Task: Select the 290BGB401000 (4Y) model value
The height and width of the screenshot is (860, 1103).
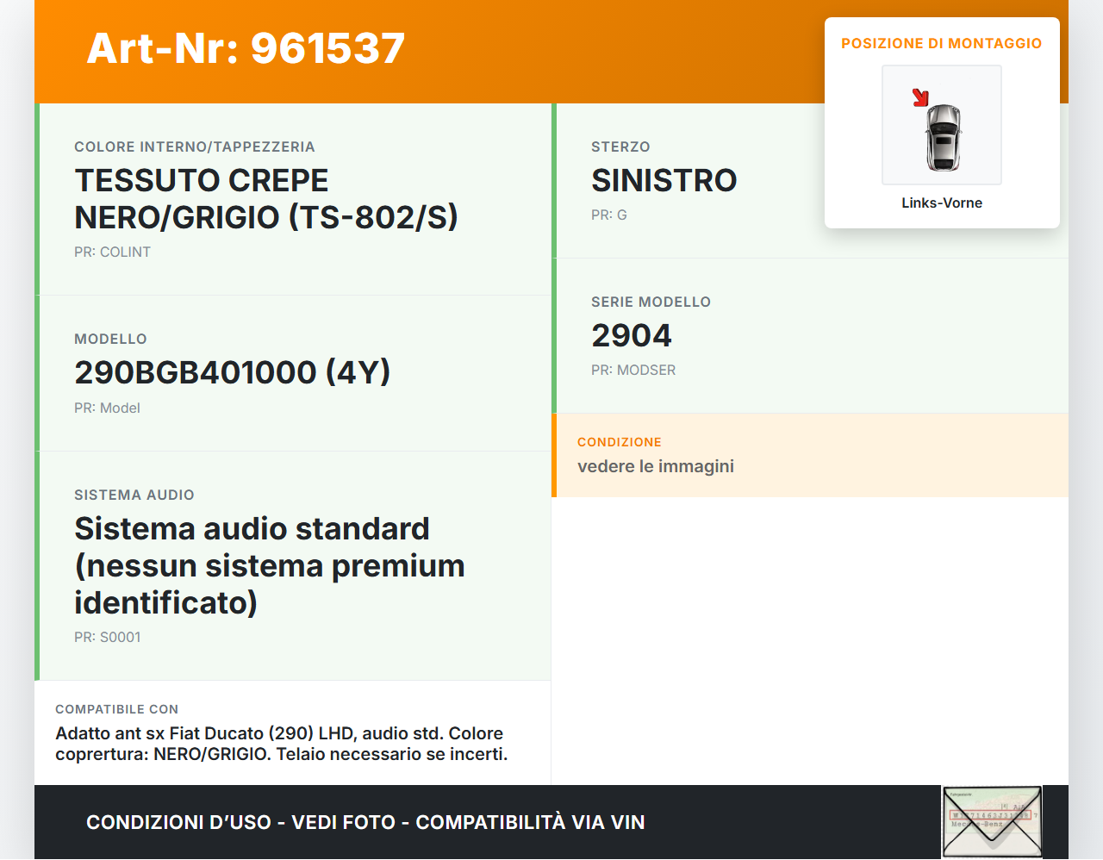Action: click(233, 372)
